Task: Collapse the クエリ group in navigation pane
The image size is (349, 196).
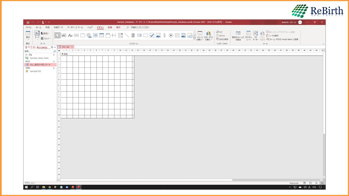Action: (54, 61)
